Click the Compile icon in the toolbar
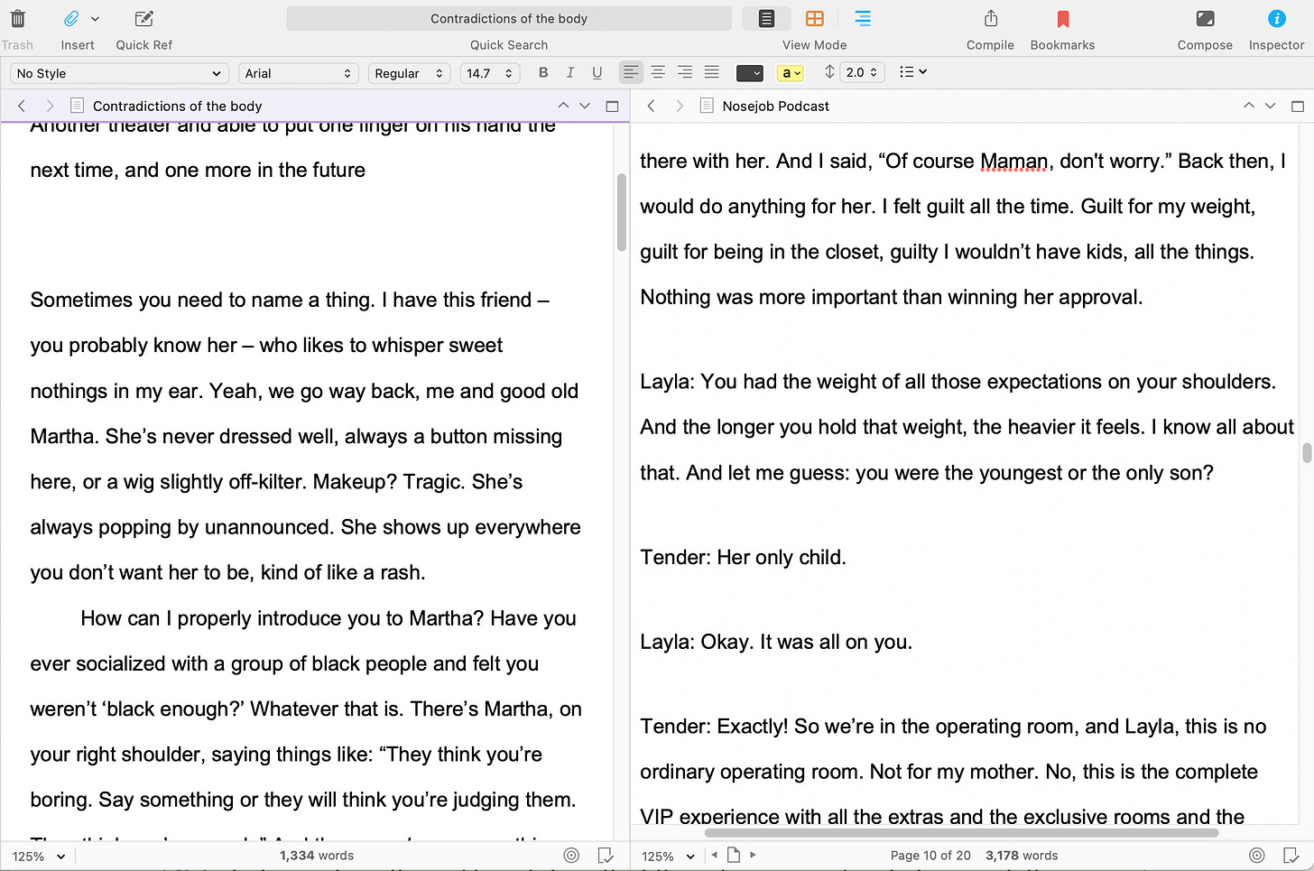This screenshot has height=871, width=1314. click(990, 18)
